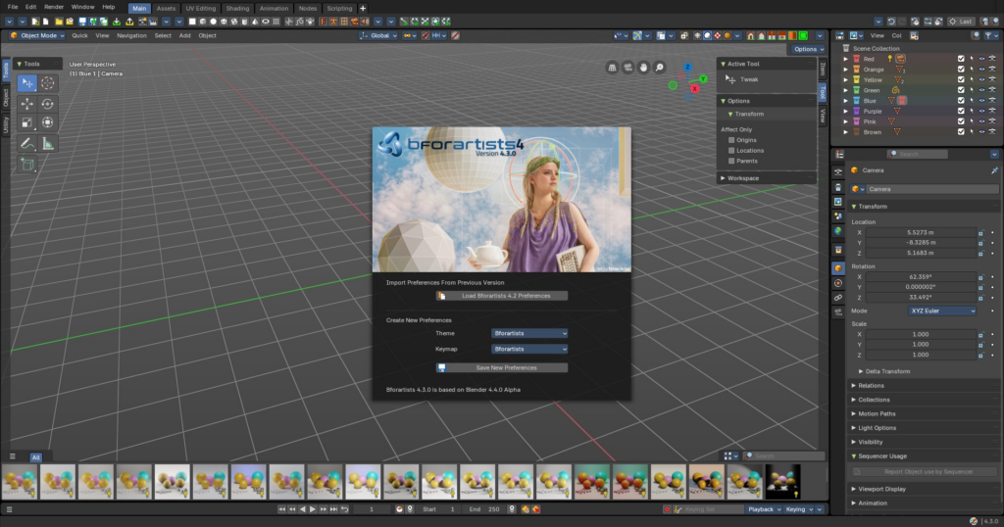The height and width of the screenshot is (527, 1004).
Task: Uncheck the Red collection checkbox
Action: 961,59
